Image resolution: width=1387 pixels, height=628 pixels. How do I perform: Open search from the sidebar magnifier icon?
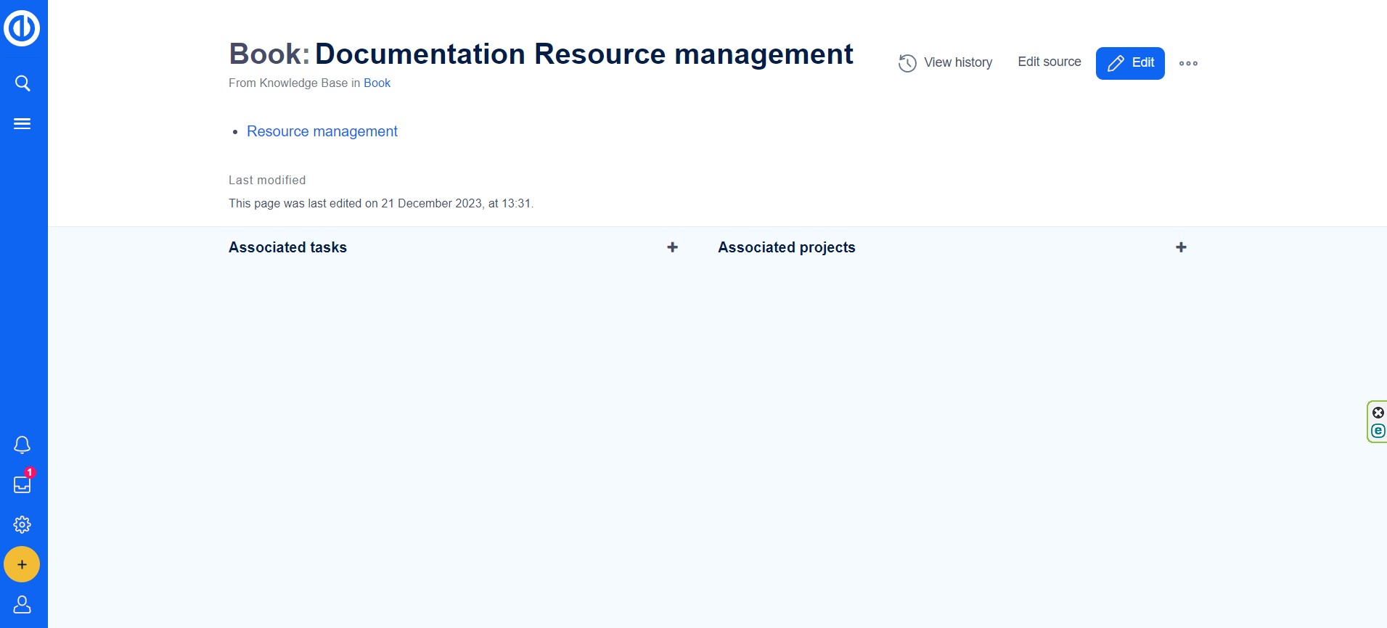[22, 83]
